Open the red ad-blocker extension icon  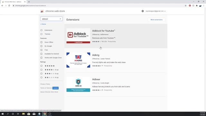(x=190, y=6)
